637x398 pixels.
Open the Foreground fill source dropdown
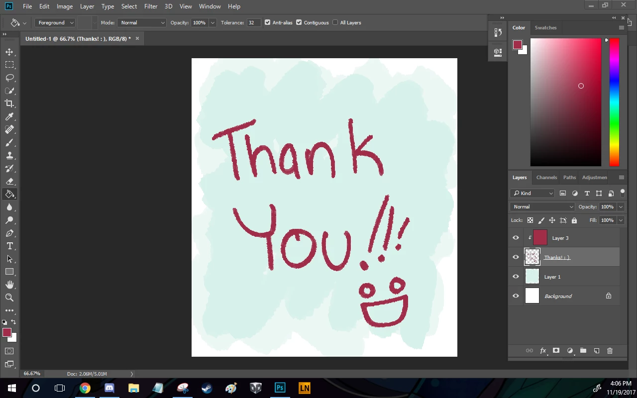(x=55, y=22)
